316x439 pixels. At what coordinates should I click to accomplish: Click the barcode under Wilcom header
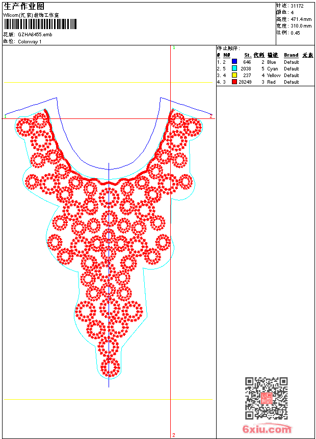point(40,24)
